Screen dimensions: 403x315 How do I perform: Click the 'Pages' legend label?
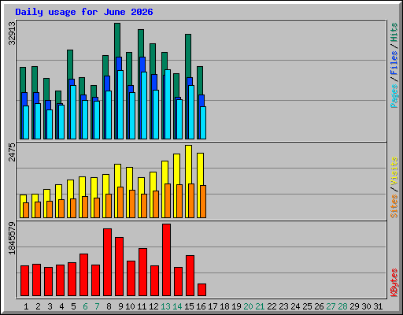(x=394, y=96)
